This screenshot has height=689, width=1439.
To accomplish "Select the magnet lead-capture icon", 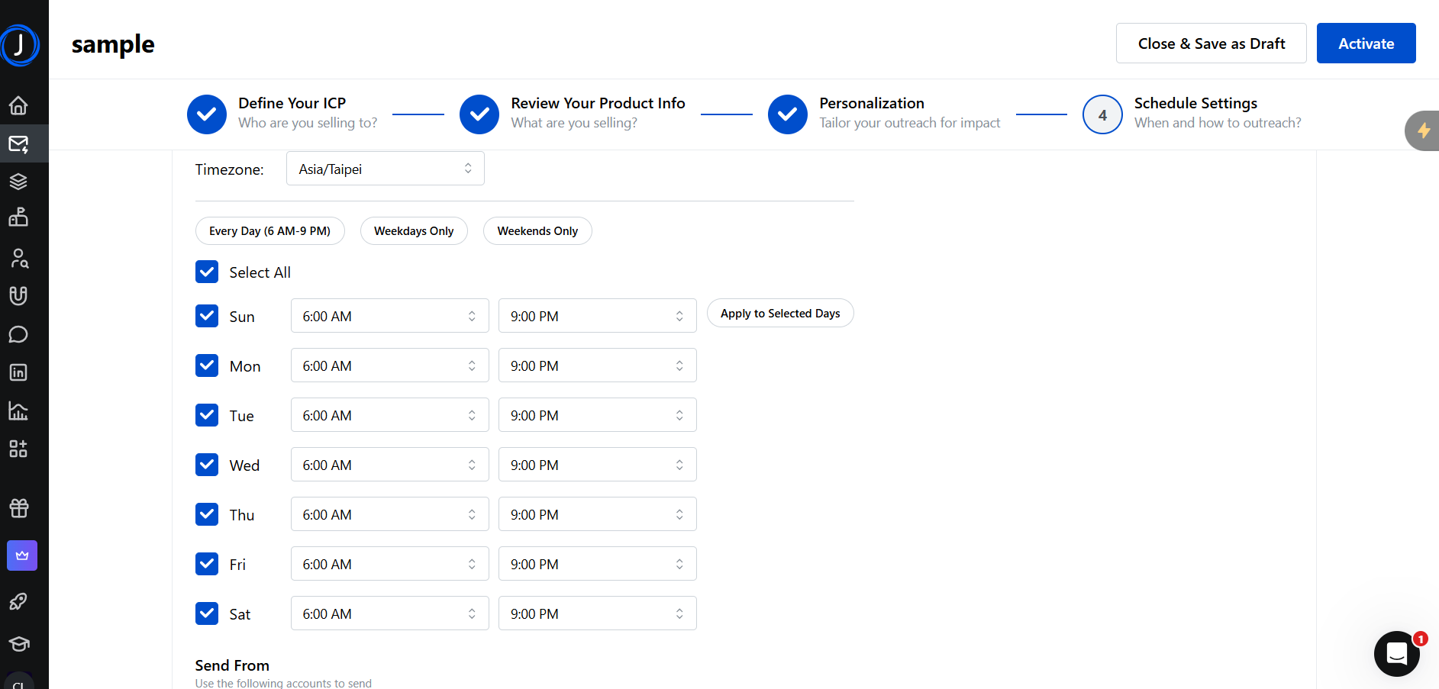I will (18, 295).
